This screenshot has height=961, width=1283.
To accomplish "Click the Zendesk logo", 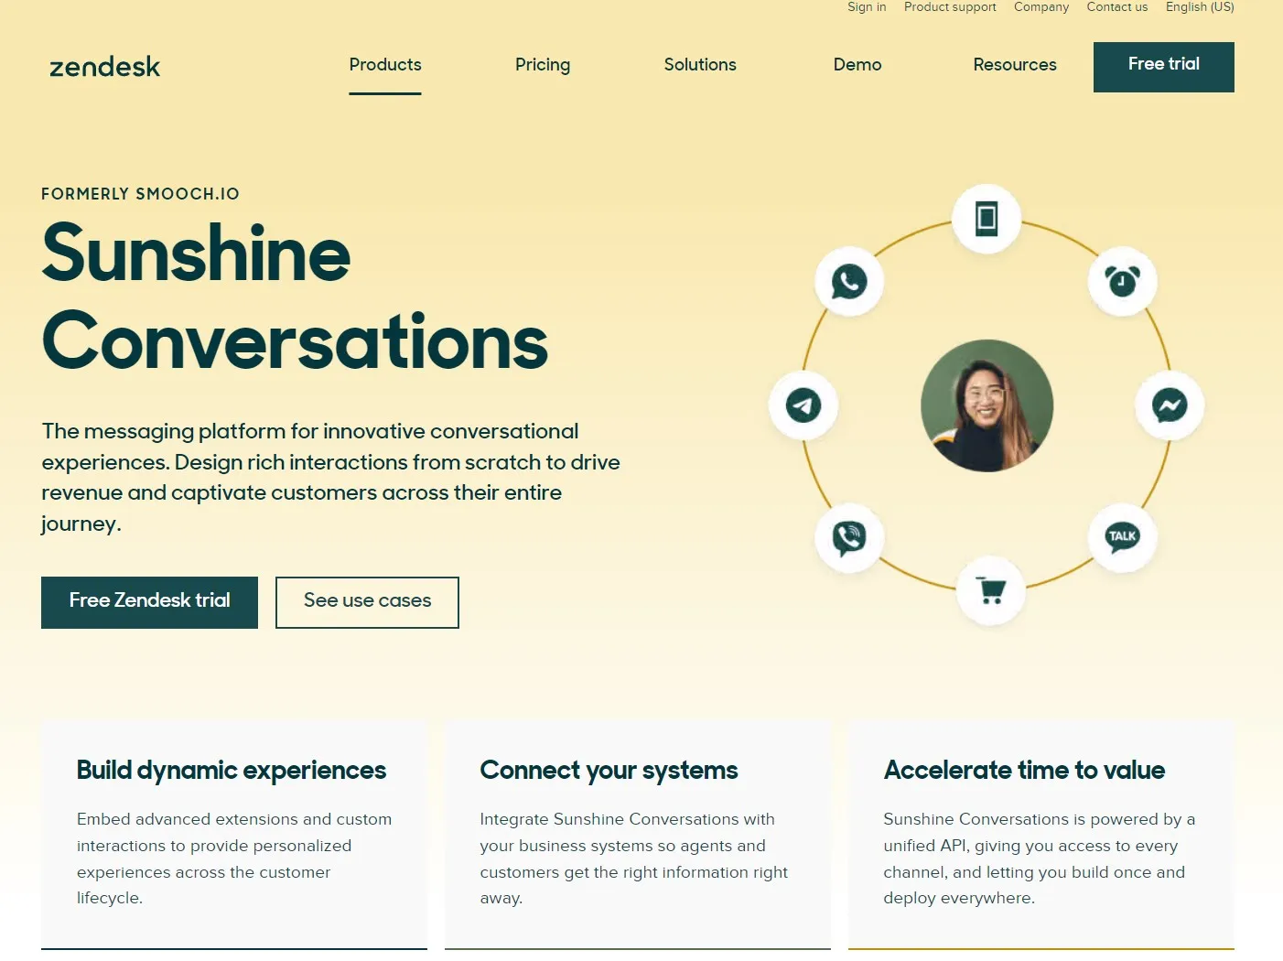I will click(105, 67).
